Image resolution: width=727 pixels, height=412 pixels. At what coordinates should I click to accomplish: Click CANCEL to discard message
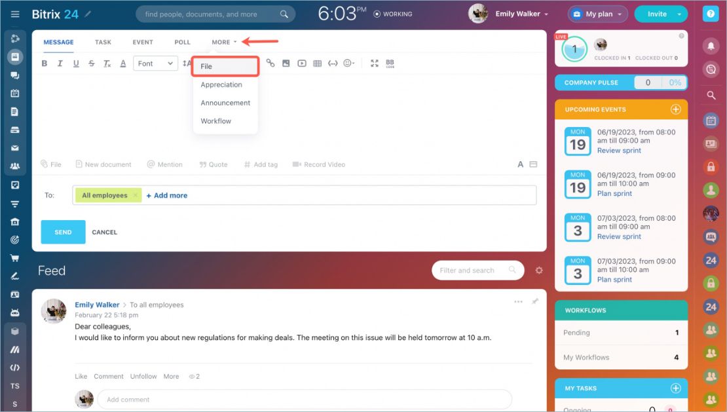tap(104, 232)
